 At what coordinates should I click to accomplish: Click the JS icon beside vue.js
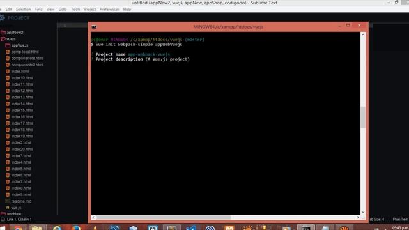point(8,208)
